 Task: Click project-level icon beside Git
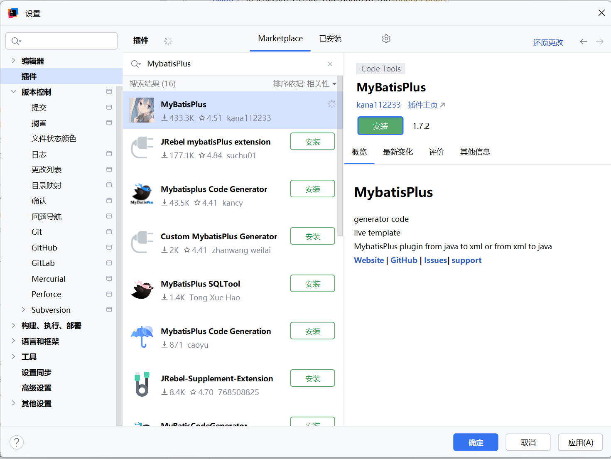click(x=109, y=232)
